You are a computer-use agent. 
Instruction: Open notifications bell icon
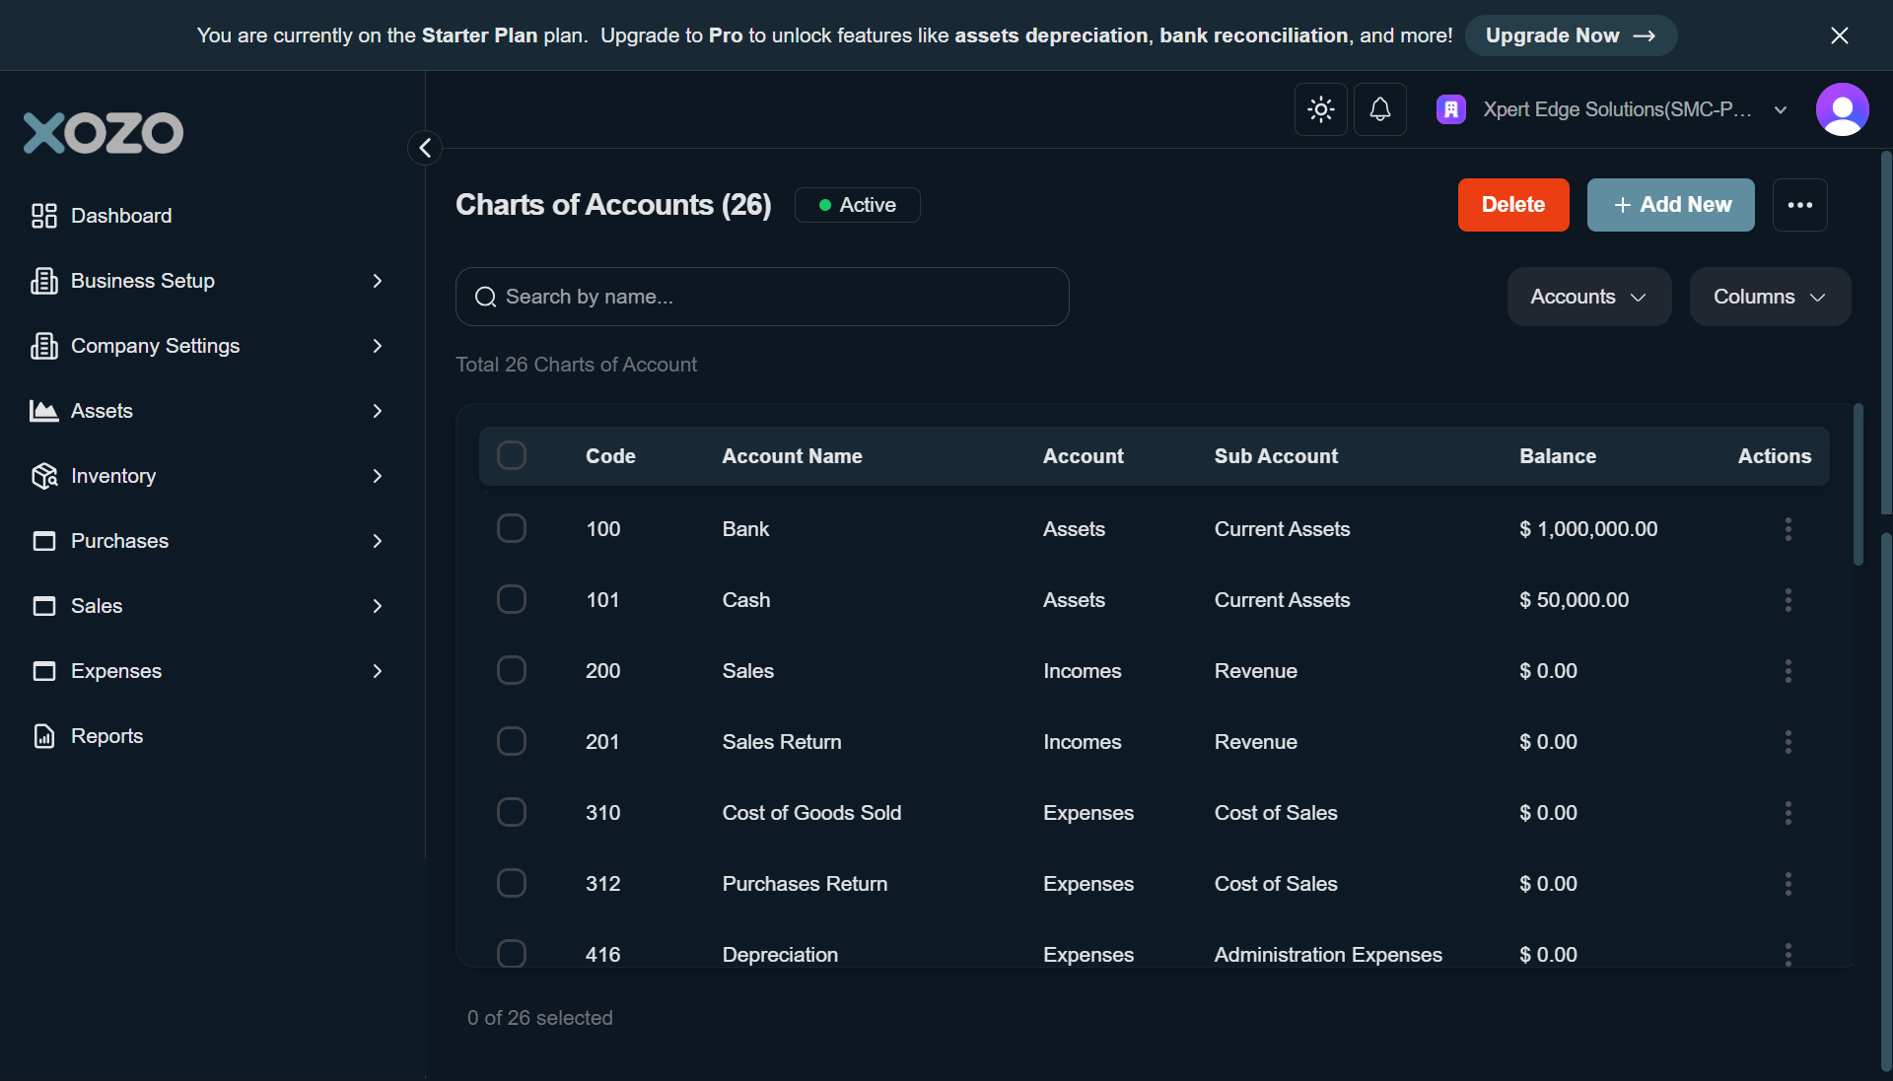click(1379, 109)
